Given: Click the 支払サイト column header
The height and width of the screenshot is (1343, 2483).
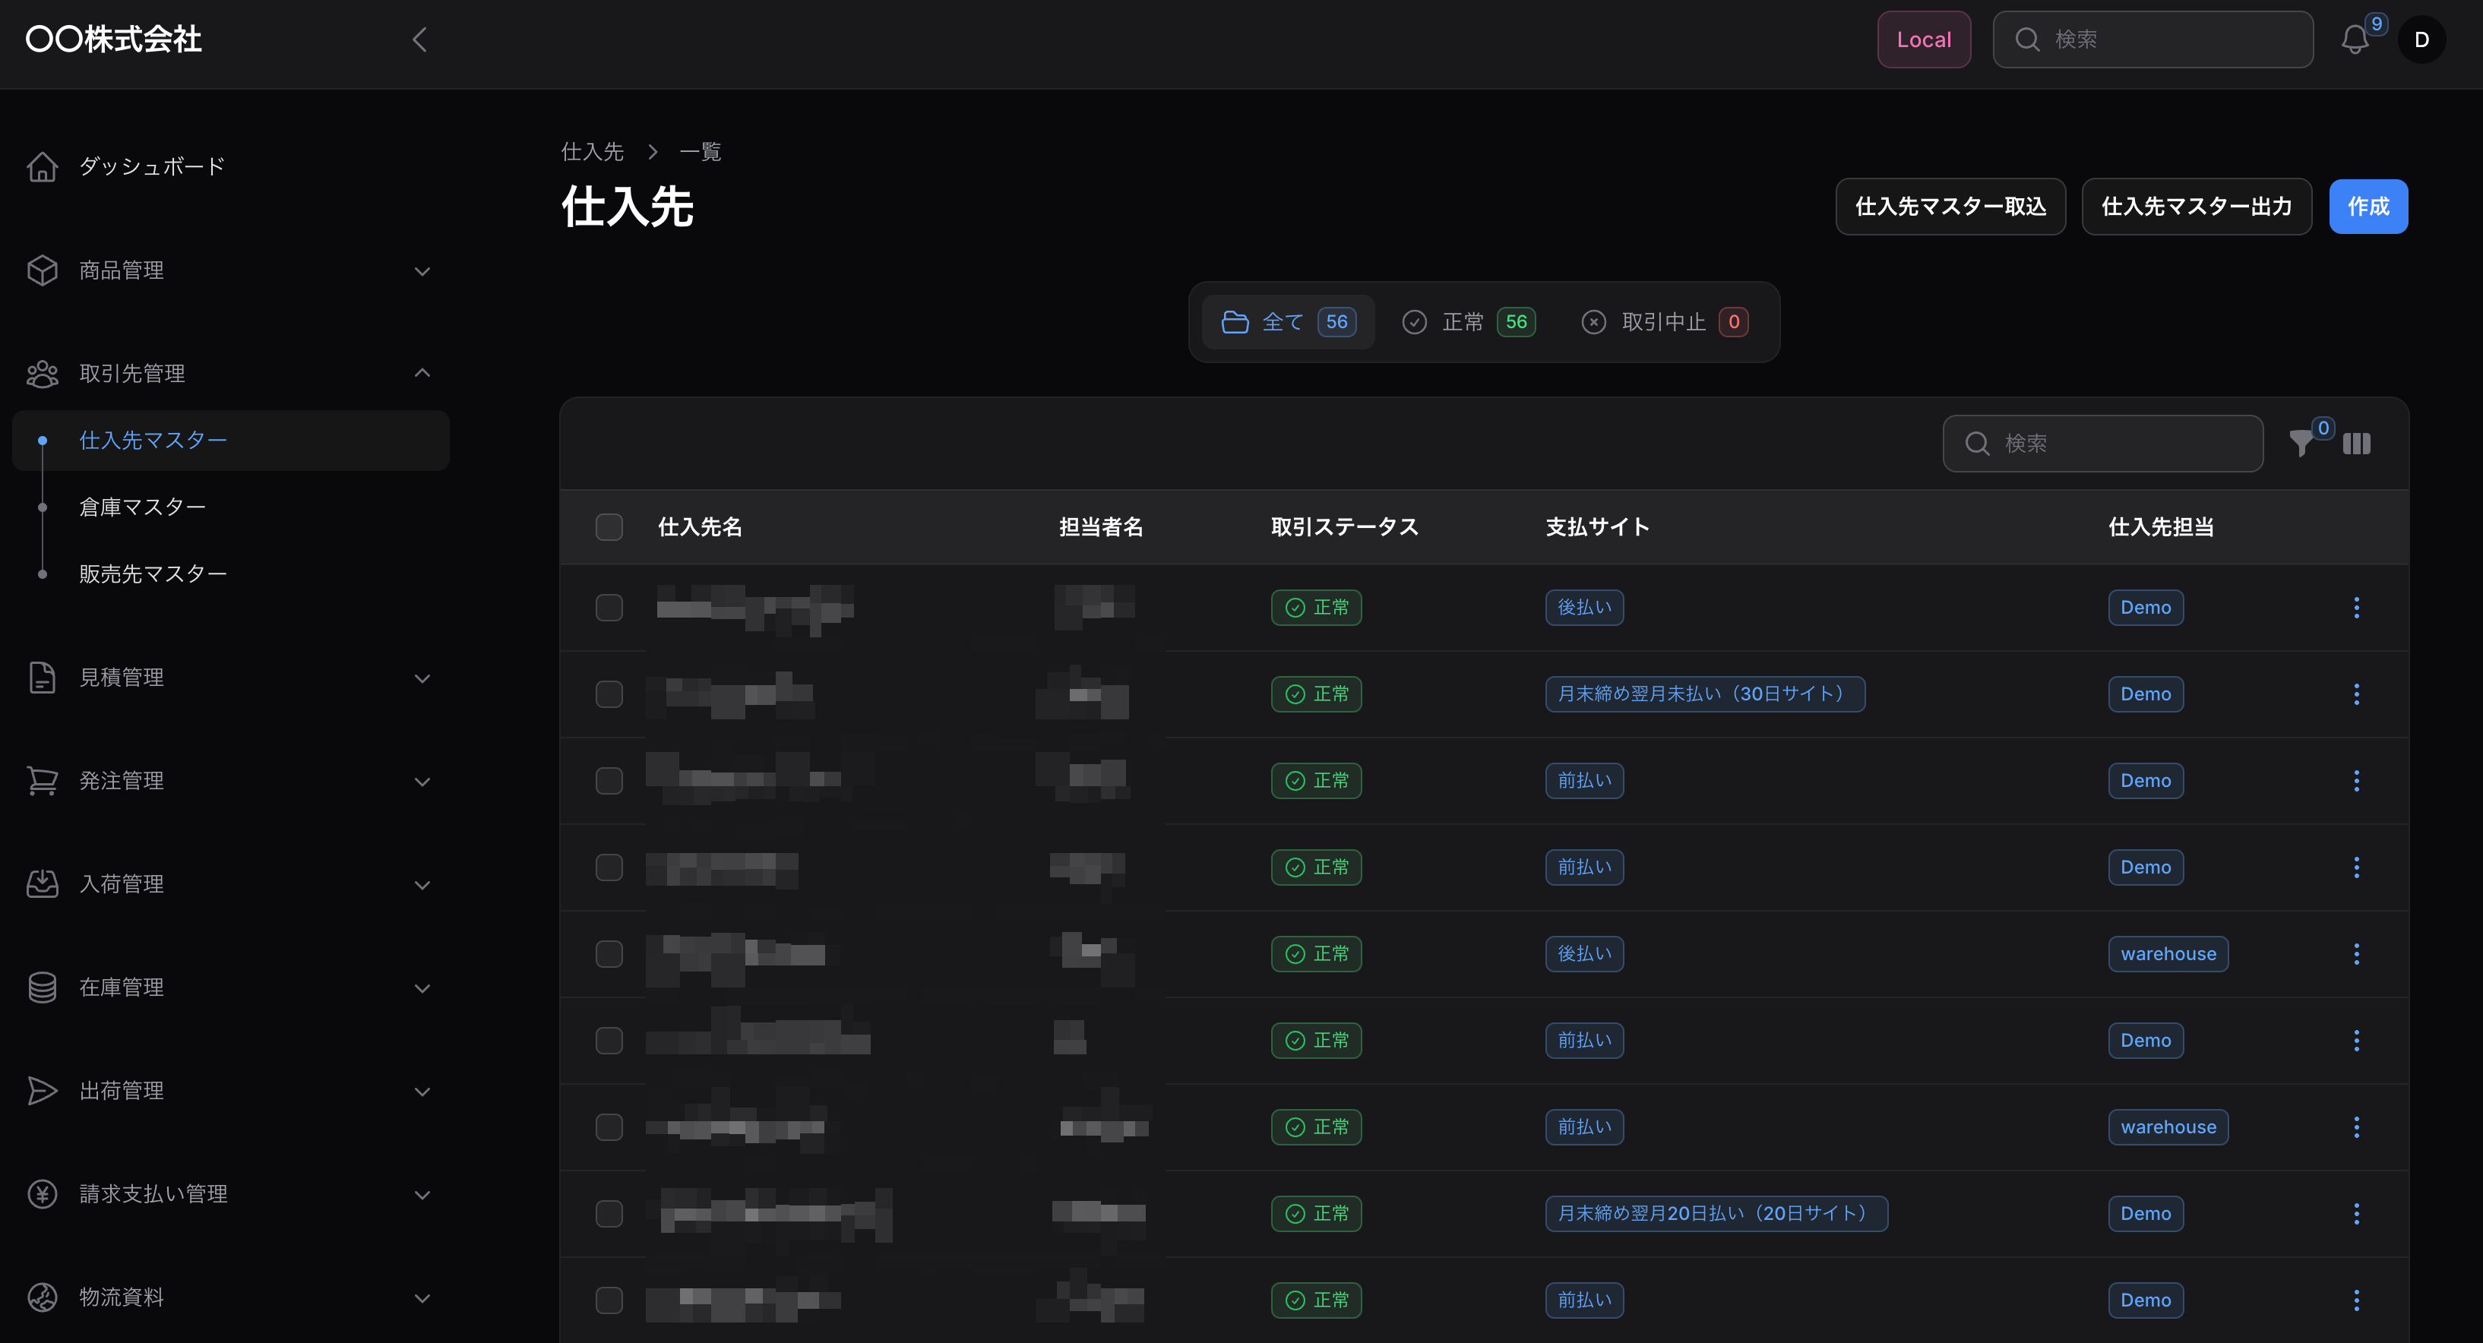Looking at the screenshot, I should [x=1597, y=527].
